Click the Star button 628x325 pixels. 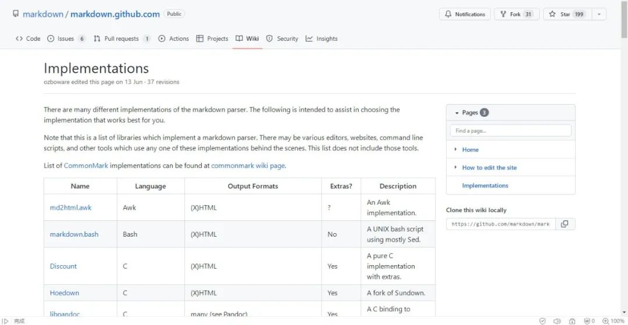point(568,14)
